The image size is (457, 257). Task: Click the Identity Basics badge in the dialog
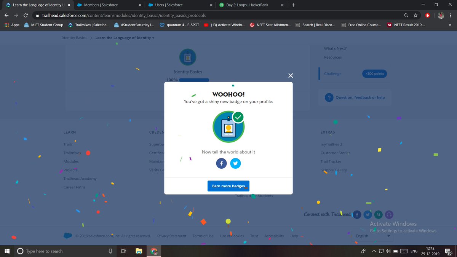[228, 127]
